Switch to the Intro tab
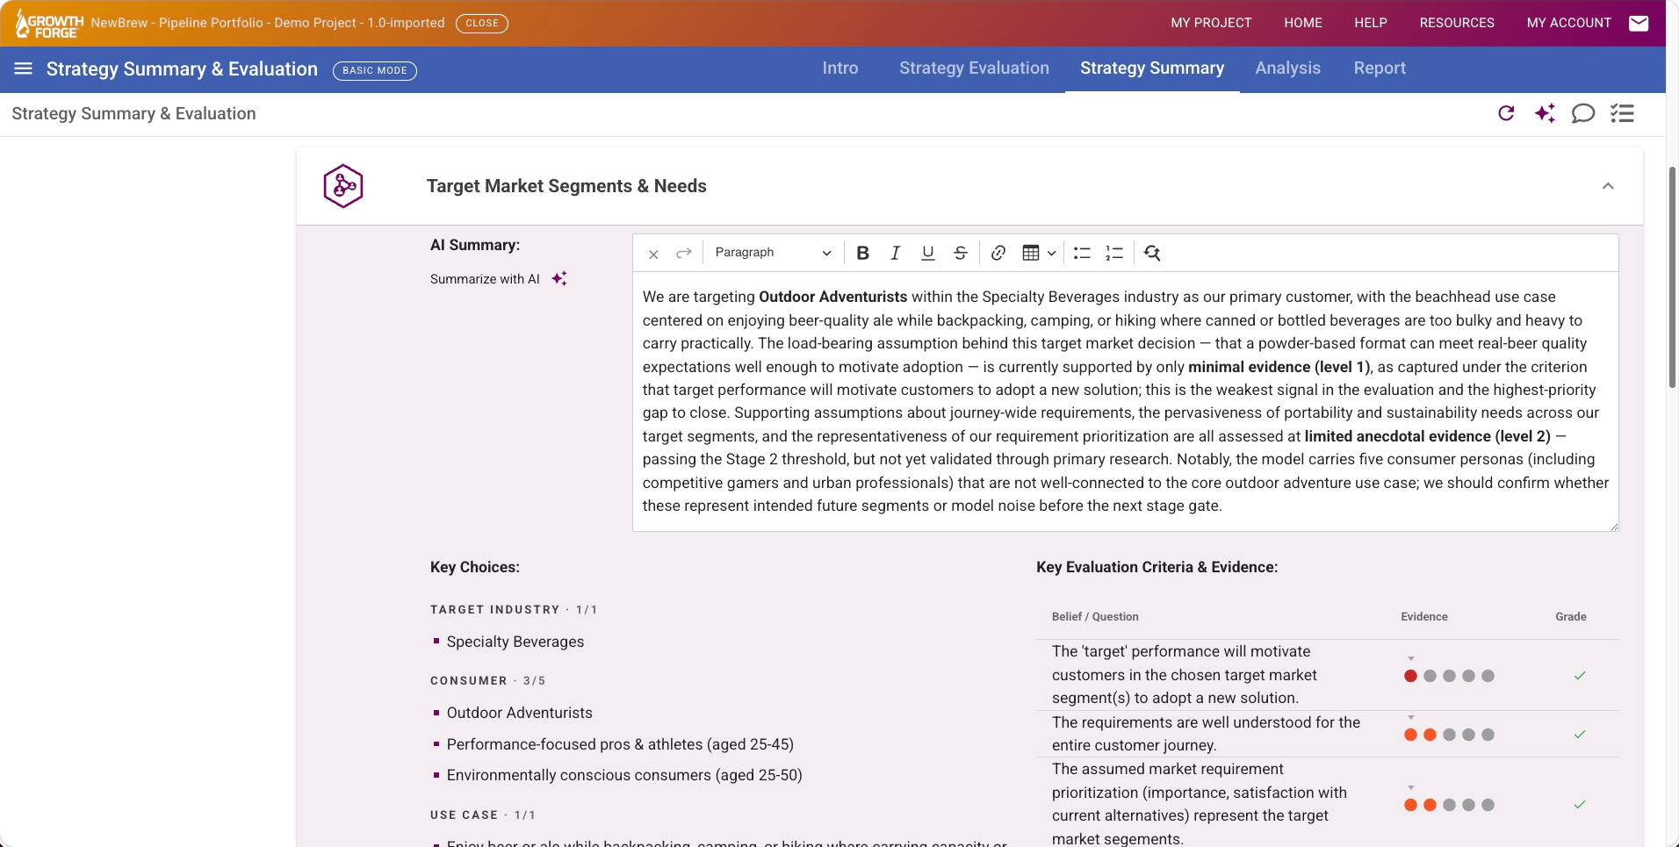Image resolution: width=1679 pixels, height=847 pixels. pos(840,68)
